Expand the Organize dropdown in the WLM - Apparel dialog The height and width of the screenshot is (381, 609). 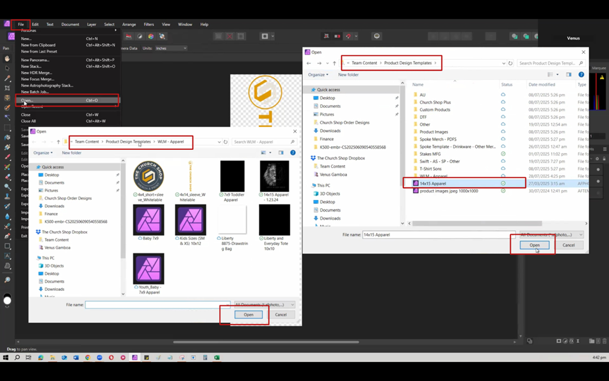43,153
